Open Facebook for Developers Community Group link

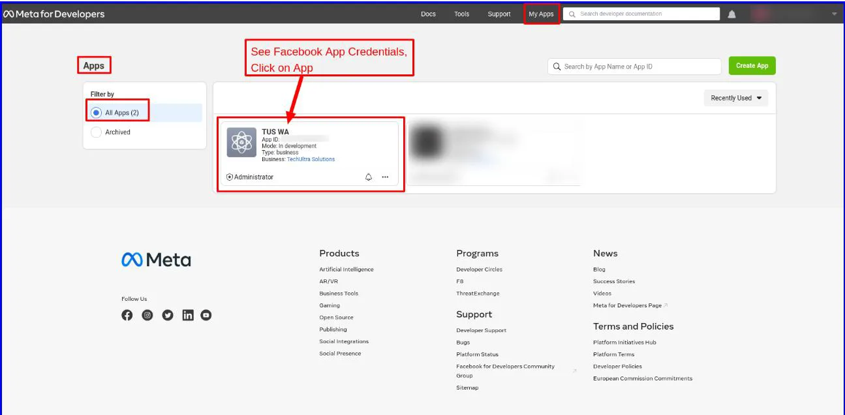coord(505,371)
